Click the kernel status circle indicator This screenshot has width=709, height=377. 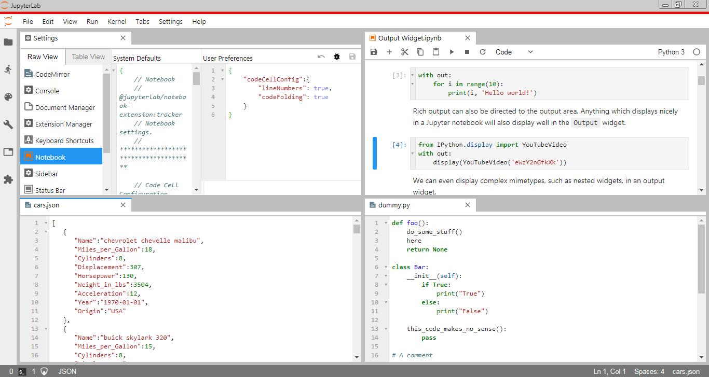pyautogui.click(x=697, y=52)
